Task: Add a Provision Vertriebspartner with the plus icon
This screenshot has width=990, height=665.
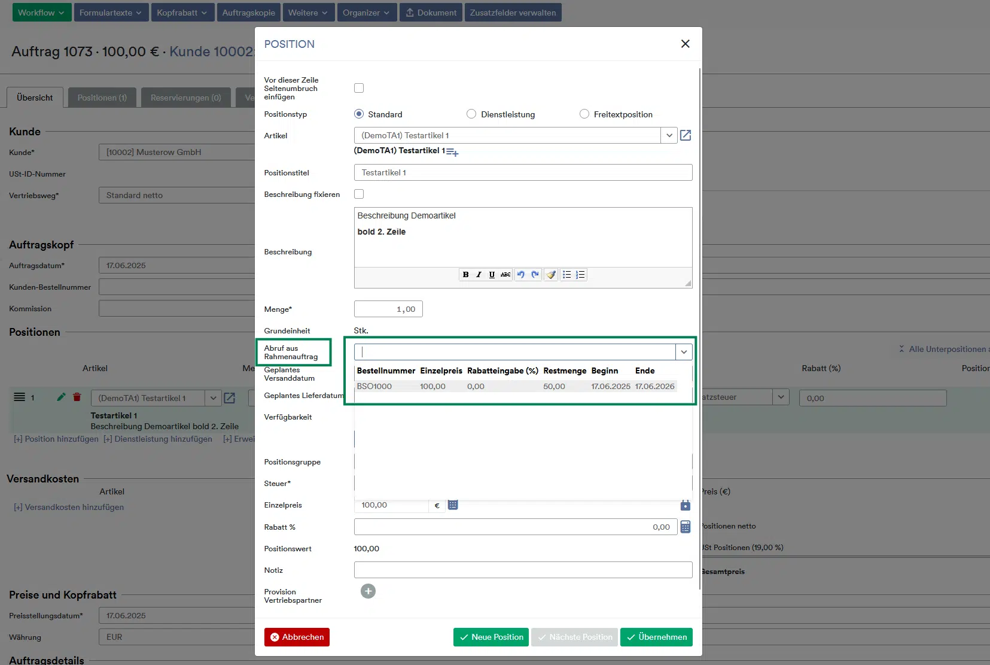Action: tap(368, 591)
